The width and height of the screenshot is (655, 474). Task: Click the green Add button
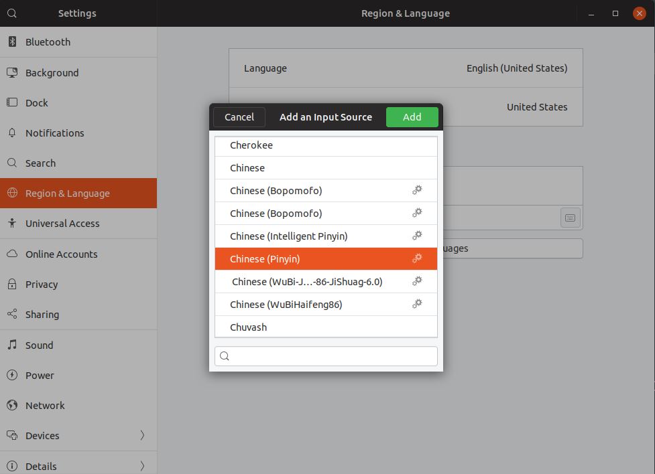tap(412, 116)
